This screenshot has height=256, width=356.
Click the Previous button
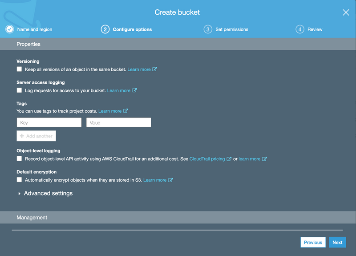313,242
